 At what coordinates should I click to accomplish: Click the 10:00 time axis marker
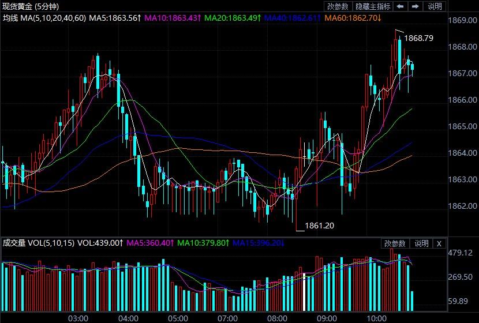coord(376,319)
